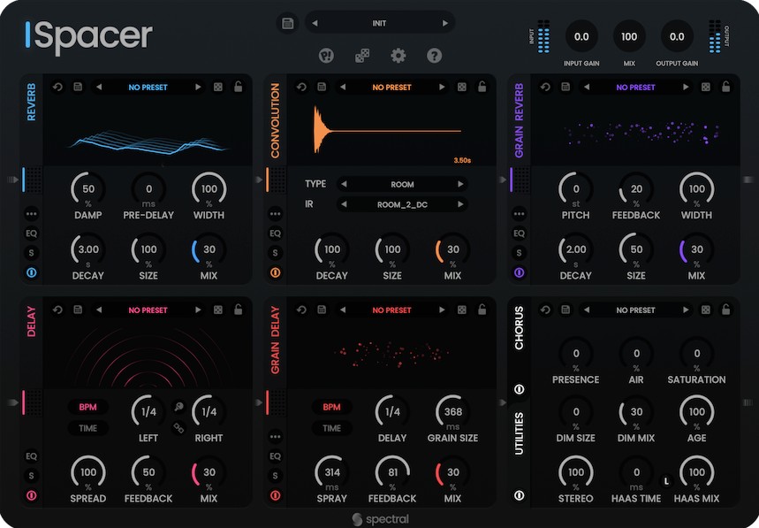This screenshot has width=759, height=528.
Task: Open the Grain Delay EQ tab
Action: coord(275,456)
